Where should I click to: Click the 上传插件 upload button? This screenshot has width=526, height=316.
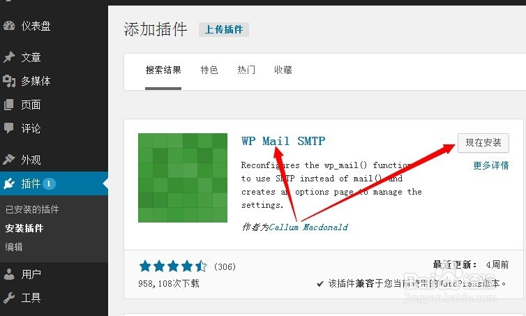(x=224, y=29)
